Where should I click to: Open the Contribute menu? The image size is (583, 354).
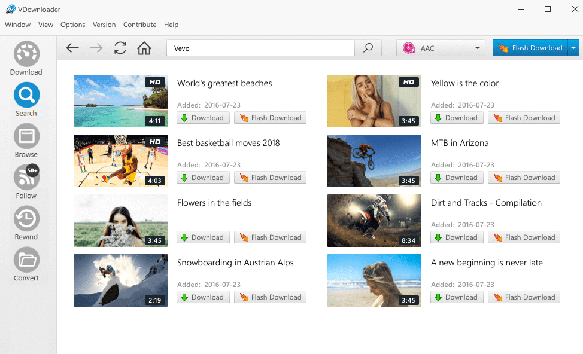140,25
